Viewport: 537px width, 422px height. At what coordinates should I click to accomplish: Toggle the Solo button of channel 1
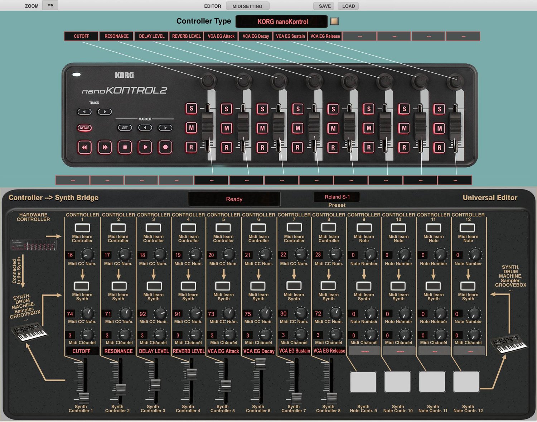[191, 109]
